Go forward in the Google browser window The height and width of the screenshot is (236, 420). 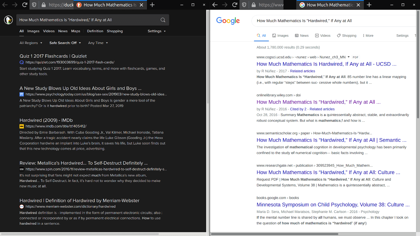coord(225,5)
